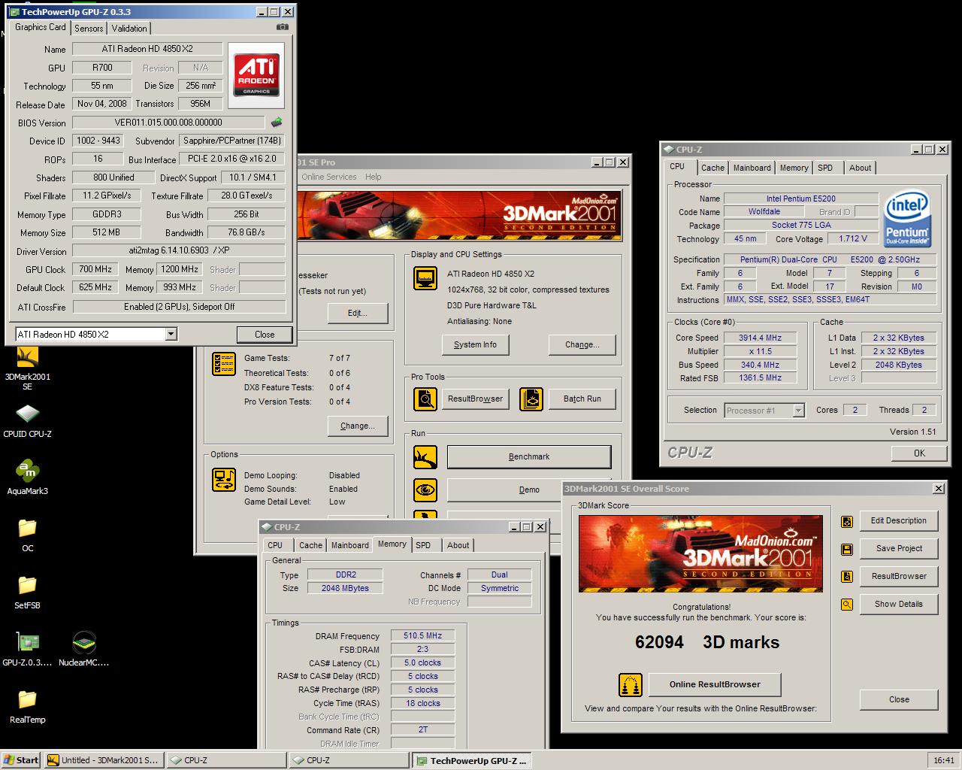This screenshot has width=962, height=770.
Task: Click the Core Speed 3914.4 MHz value
Action: click(x=760, y=338)
